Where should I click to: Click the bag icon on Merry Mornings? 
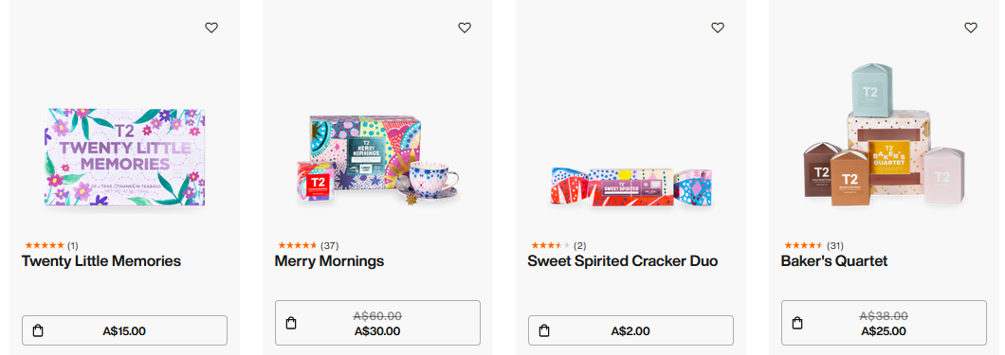tap(291, 323)
